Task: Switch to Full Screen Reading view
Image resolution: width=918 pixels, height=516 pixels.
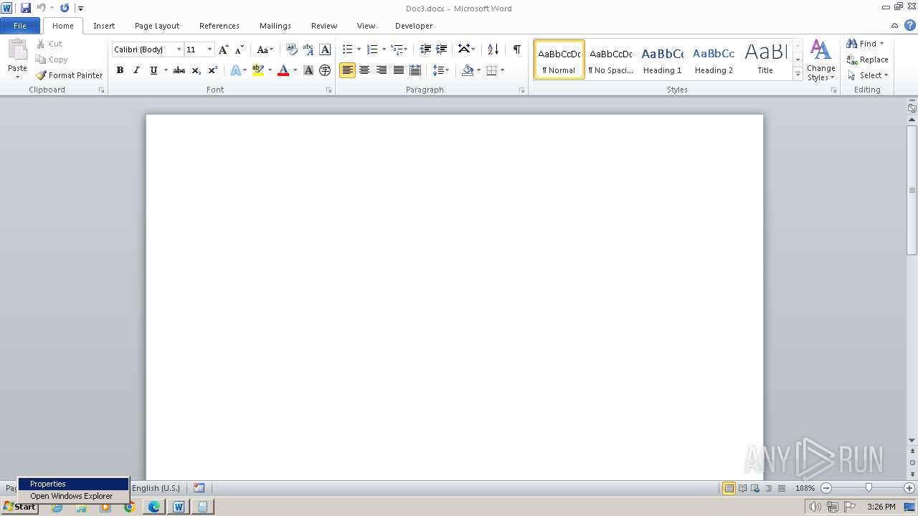Action: coord(742,488)
